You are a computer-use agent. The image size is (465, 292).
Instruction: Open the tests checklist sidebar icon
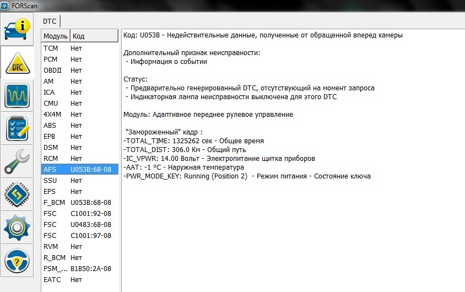click(17, 128)
